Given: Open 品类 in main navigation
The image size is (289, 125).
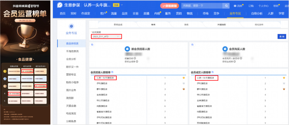Looking at the screenshot, I should click(x=125, y=13).
